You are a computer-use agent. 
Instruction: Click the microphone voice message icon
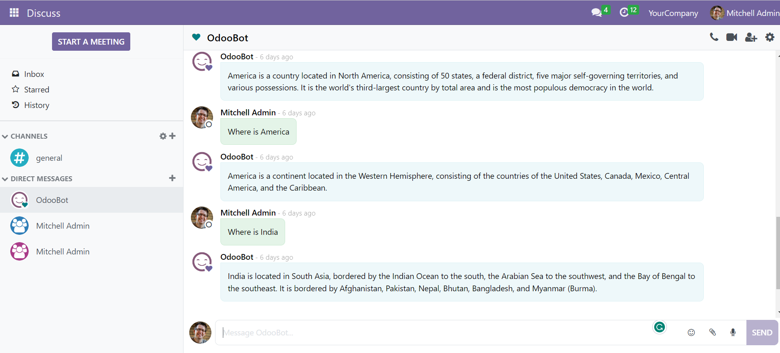[x=733, y=332]
